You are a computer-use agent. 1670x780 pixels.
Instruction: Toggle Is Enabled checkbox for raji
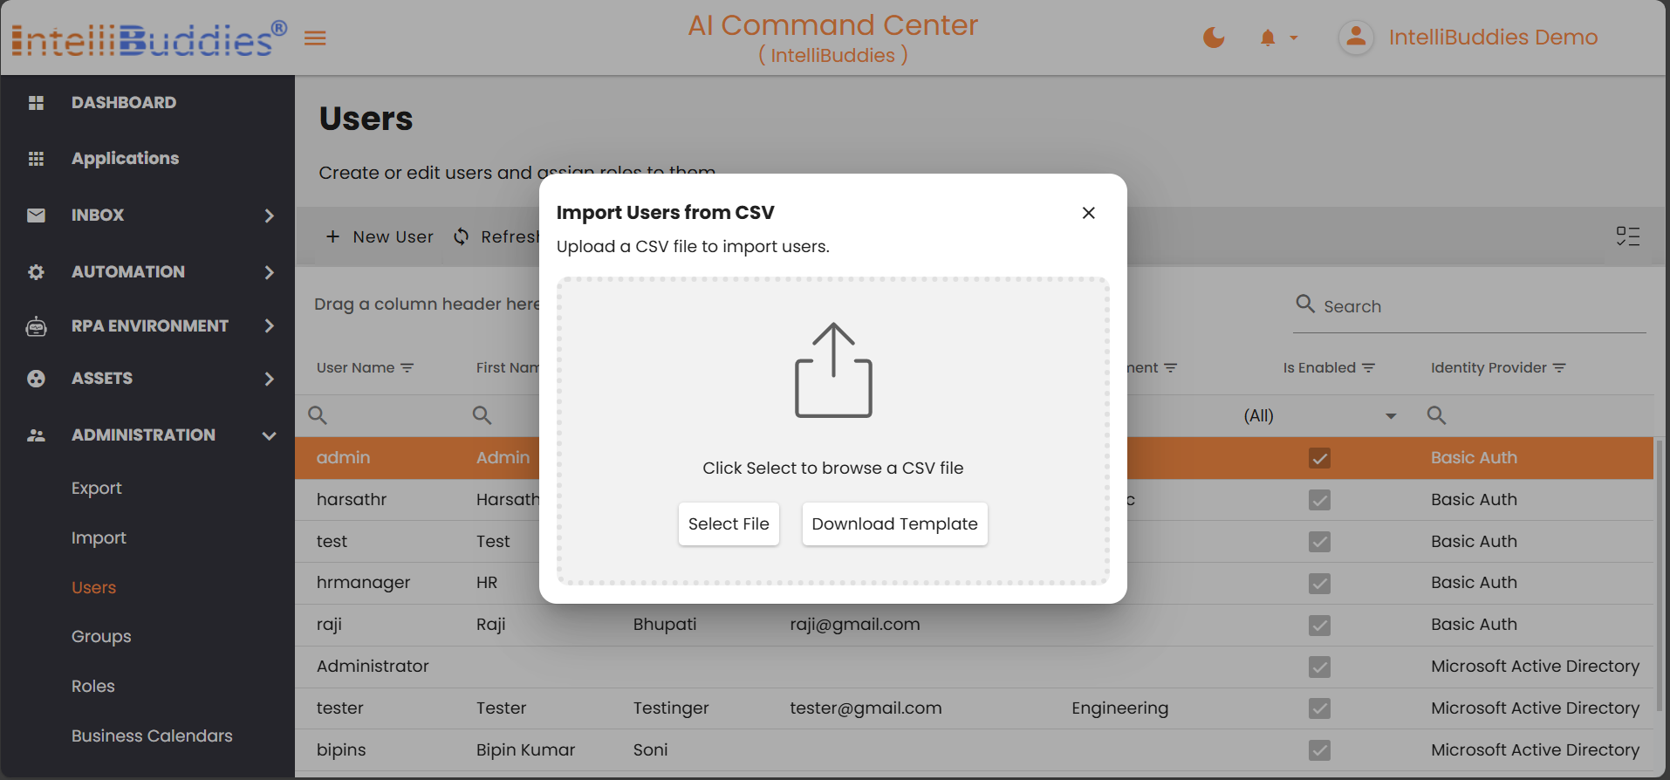[x=1319, y=625]
